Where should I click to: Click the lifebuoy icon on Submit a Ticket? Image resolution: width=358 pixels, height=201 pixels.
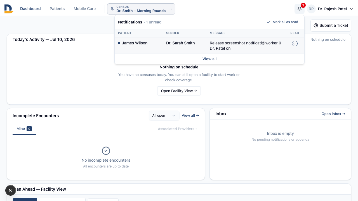point(316,25)
